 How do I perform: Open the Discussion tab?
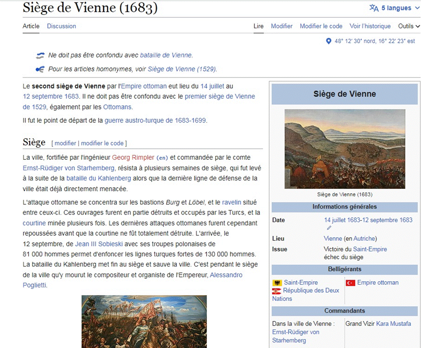coord(62,26)
